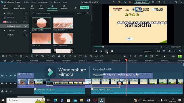Lock the titles track

pyautogui.click(x=6, y=76)
